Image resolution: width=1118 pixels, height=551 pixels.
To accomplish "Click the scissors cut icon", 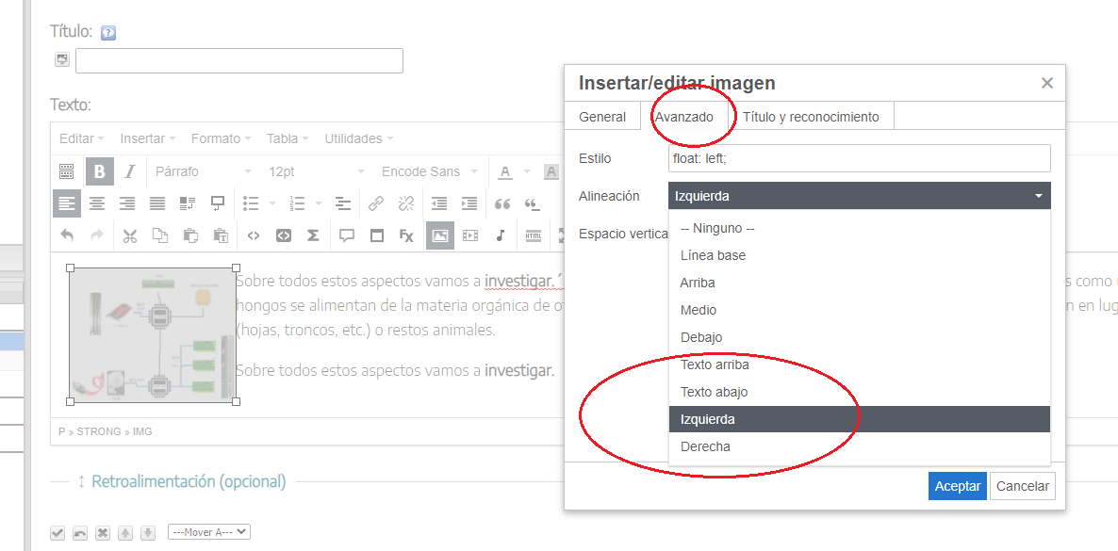I will pos(130,235).
